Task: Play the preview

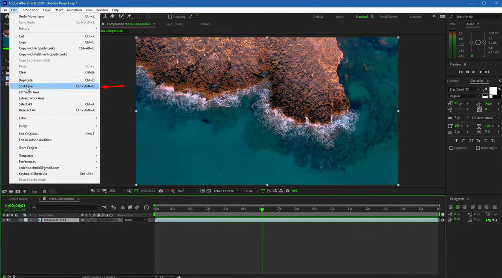Action: (x=474, y=72)
